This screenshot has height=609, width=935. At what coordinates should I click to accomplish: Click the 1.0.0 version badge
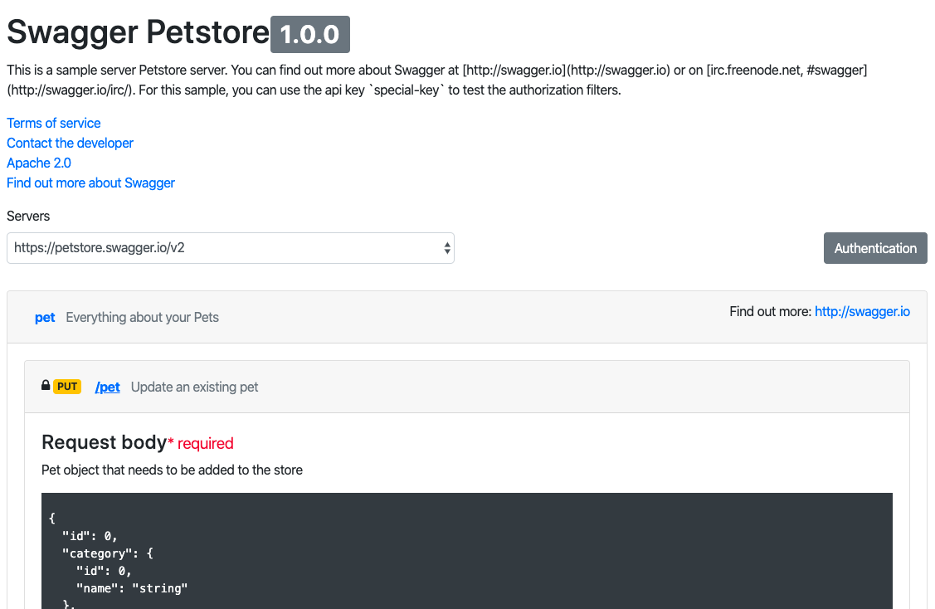click(x=310, y=35)
